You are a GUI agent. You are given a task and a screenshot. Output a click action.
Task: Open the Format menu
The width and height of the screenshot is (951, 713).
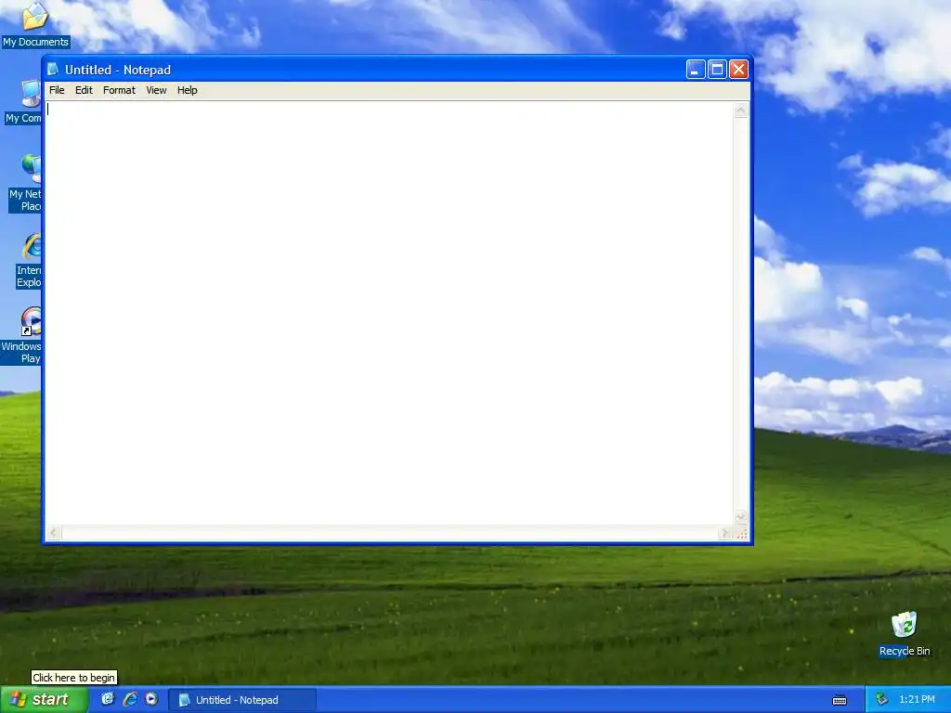click(119, 90)
